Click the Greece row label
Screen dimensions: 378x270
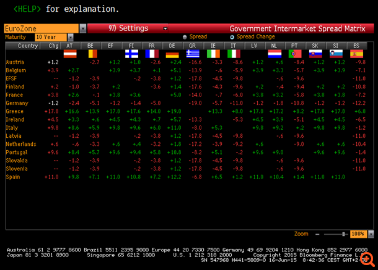pyautogui.click(x=14, y=111)
